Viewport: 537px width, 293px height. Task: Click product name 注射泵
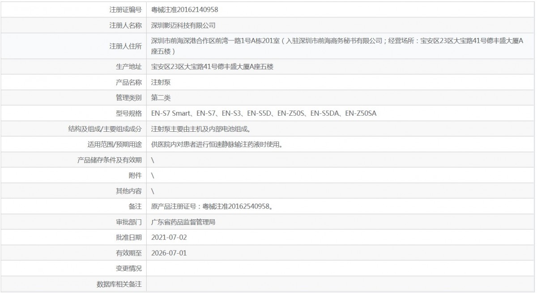click(x=161, y=82)
